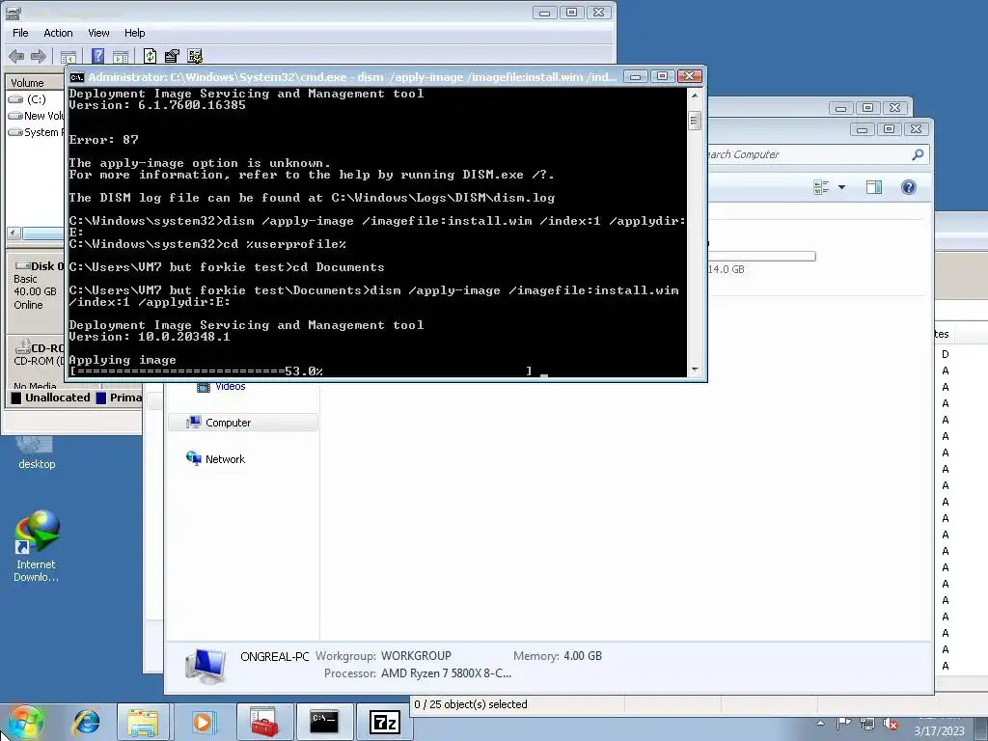This screenshot has width=988, height=741.
Task: Click the red toolbox taskbar icon
Action: [264, 722]
